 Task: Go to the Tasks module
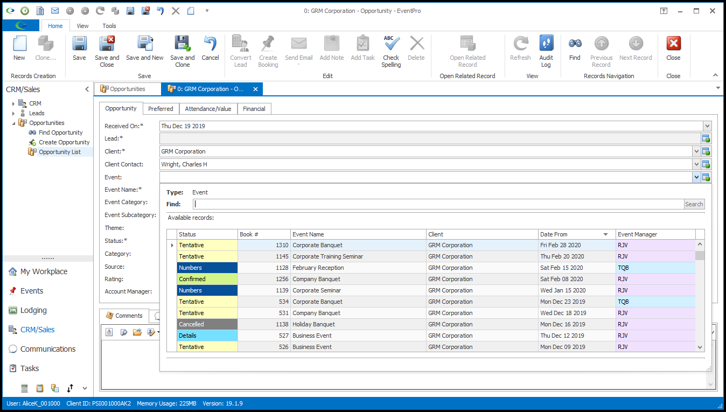click(30, 368)
